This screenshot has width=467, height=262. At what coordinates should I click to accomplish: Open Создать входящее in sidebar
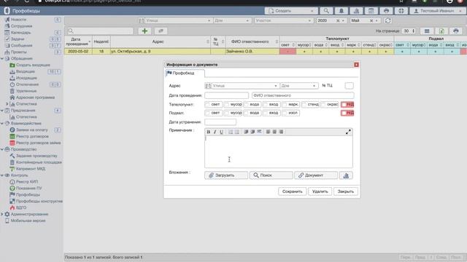pyautogui.click(x=33, y=65)
